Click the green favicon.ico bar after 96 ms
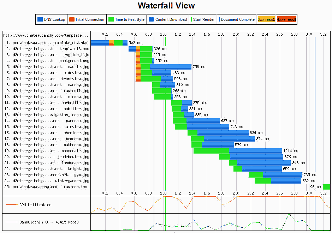This screenshot has height=233, width=332. click(x=326, y=187)
